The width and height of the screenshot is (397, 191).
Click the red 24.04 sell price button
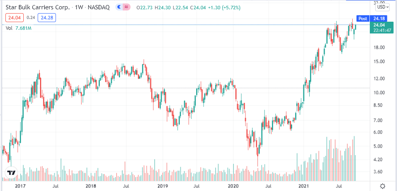point(14,17)
